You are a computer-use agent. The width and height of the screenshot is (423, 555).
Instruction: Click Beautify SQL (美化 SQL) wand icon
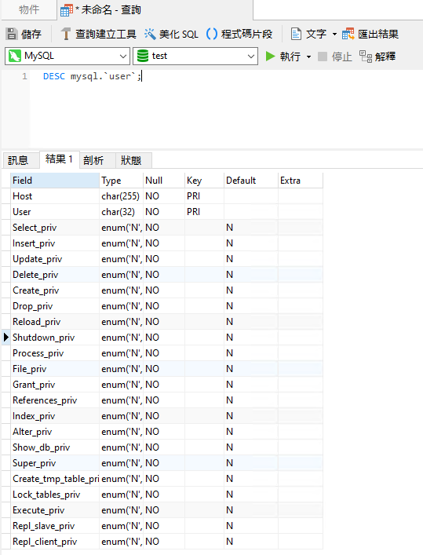tap(150, 34)
